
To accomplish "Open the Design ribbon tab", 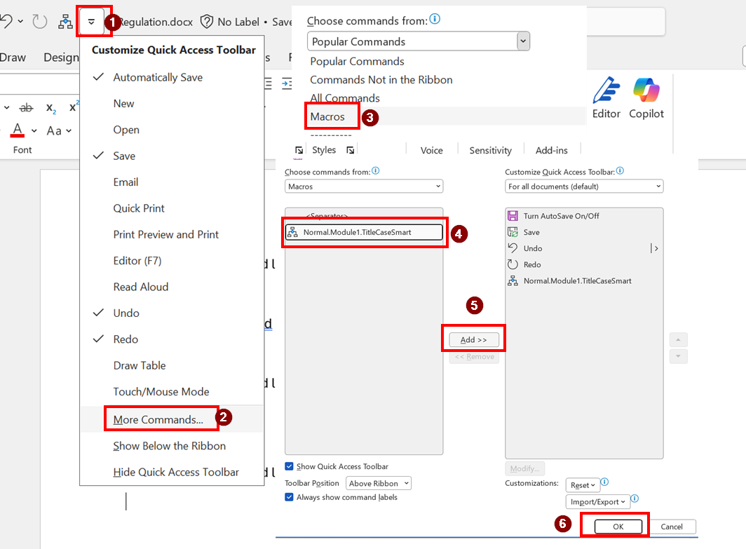I will pyautogui.click(x=62, y=57).
